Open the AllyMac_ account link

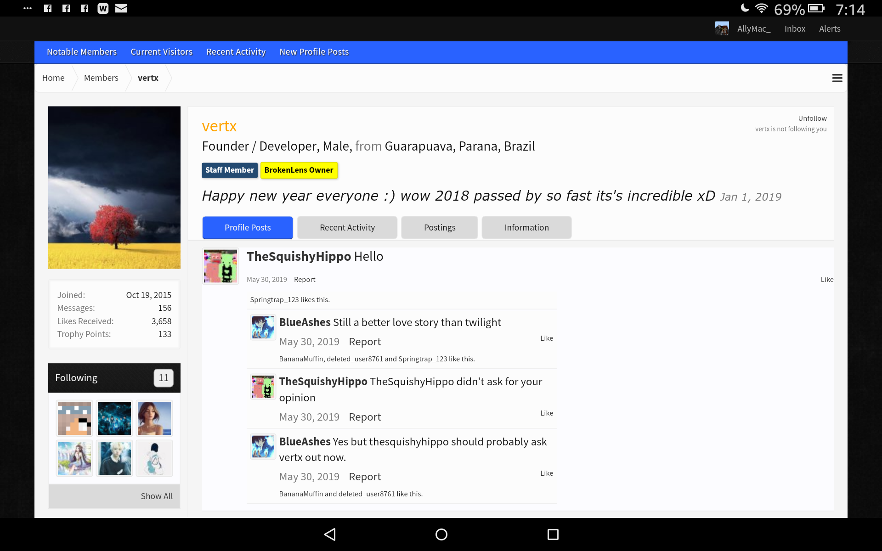[754, 28]
